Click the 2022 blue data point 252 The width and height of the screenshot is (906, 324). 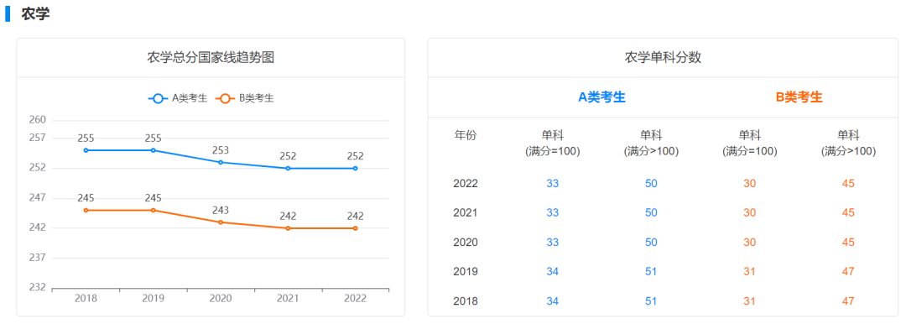[356, 169]
